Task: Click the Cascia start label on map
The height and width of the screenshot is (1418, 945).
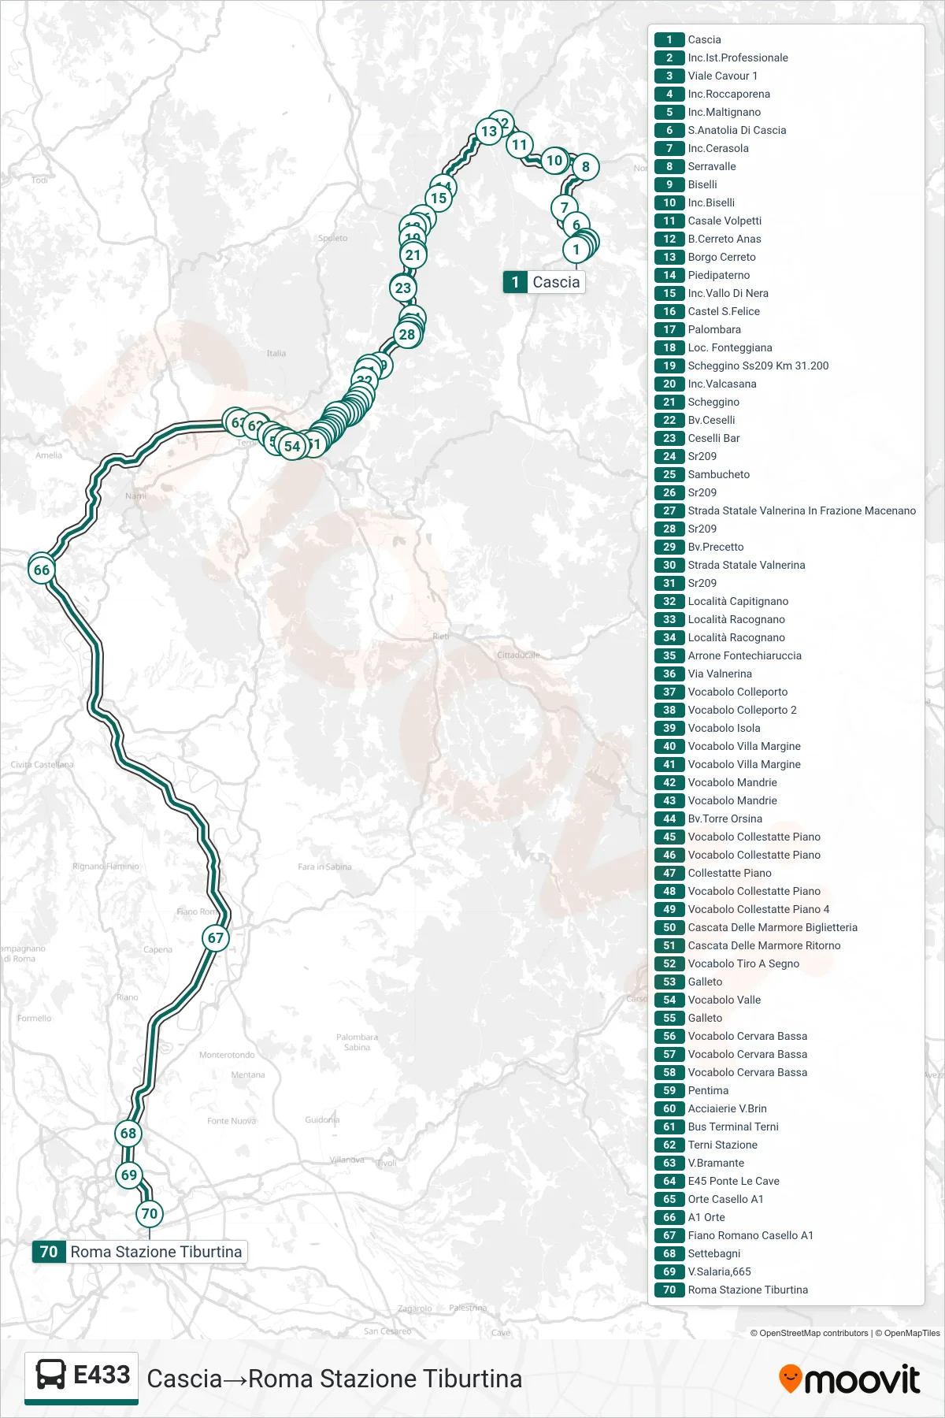Action: click(x=544, y=282)
